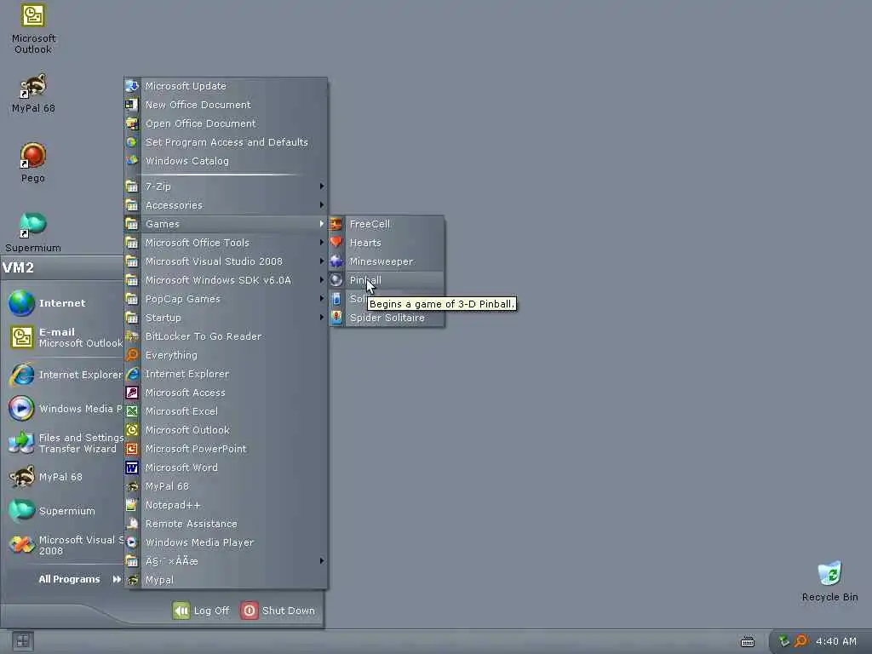Viewport: 872px width, 654px height.
Task: Open Spider Solitaire game
Action: point(387,318)
